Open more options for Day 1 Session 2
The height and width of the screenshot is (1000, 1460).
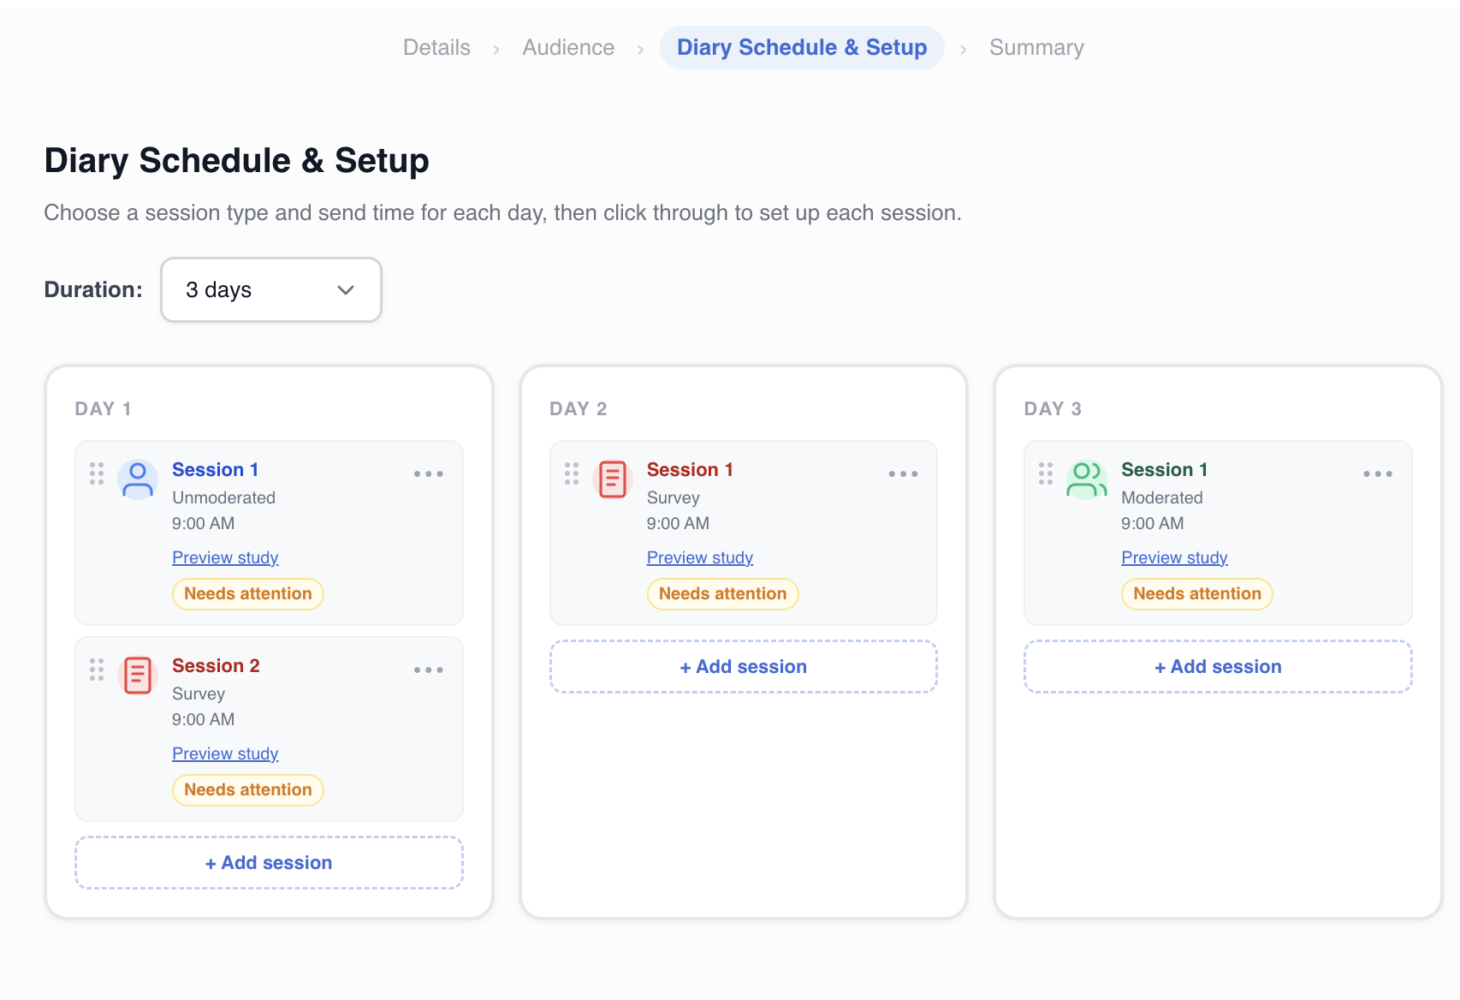[x=428, y=670]
